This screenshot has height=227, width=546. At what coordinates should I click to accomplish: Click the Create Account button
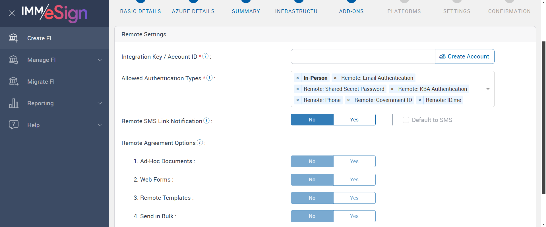464,56
